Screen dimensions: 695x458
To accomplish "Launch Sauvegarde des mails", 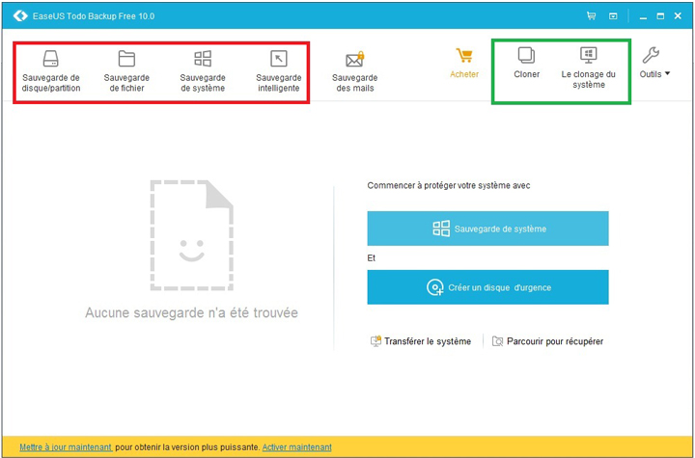I will [354, 71].
